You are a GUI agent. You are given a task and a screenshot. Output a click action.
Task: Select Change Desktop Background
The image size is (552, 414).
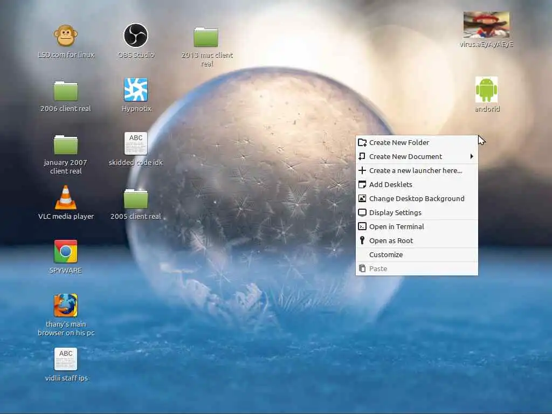click(417, 199)
